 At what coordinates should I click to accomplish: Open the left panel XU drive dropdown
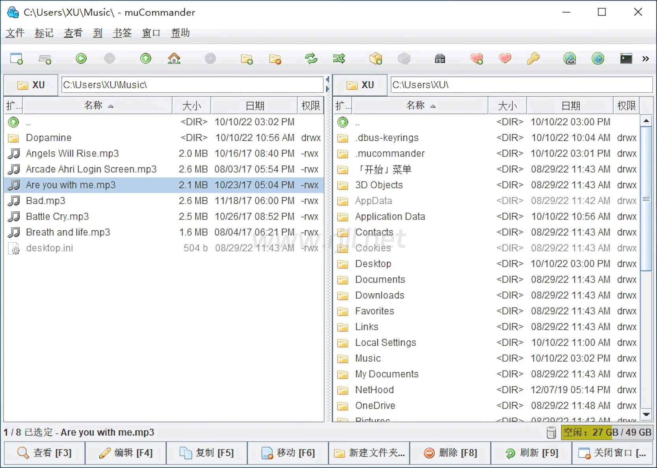pos(31,85)
